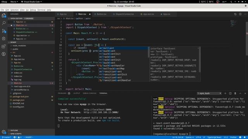Viewport: 248px width, 139px height.
Task: Switch to the App.css editor tab
Action: pyautogui.click(x=167, y=14)
